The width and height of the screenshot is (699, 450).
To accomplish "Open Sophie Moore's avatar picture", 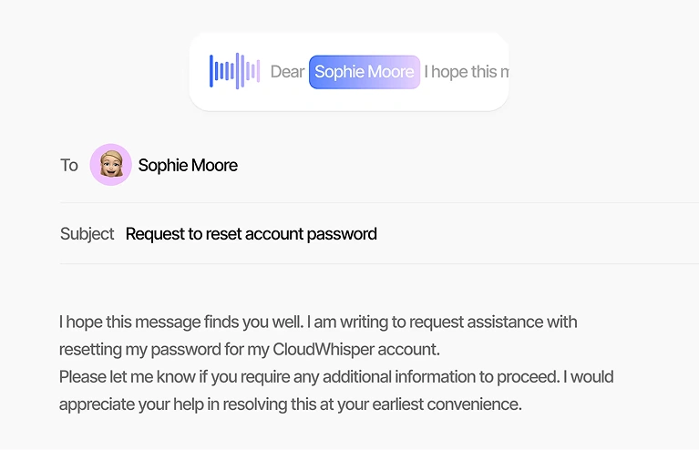I will click(111, 165).
